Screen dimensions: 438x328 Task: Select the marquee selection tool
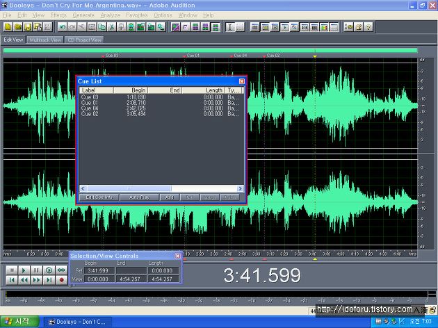[x=240, y=27]
